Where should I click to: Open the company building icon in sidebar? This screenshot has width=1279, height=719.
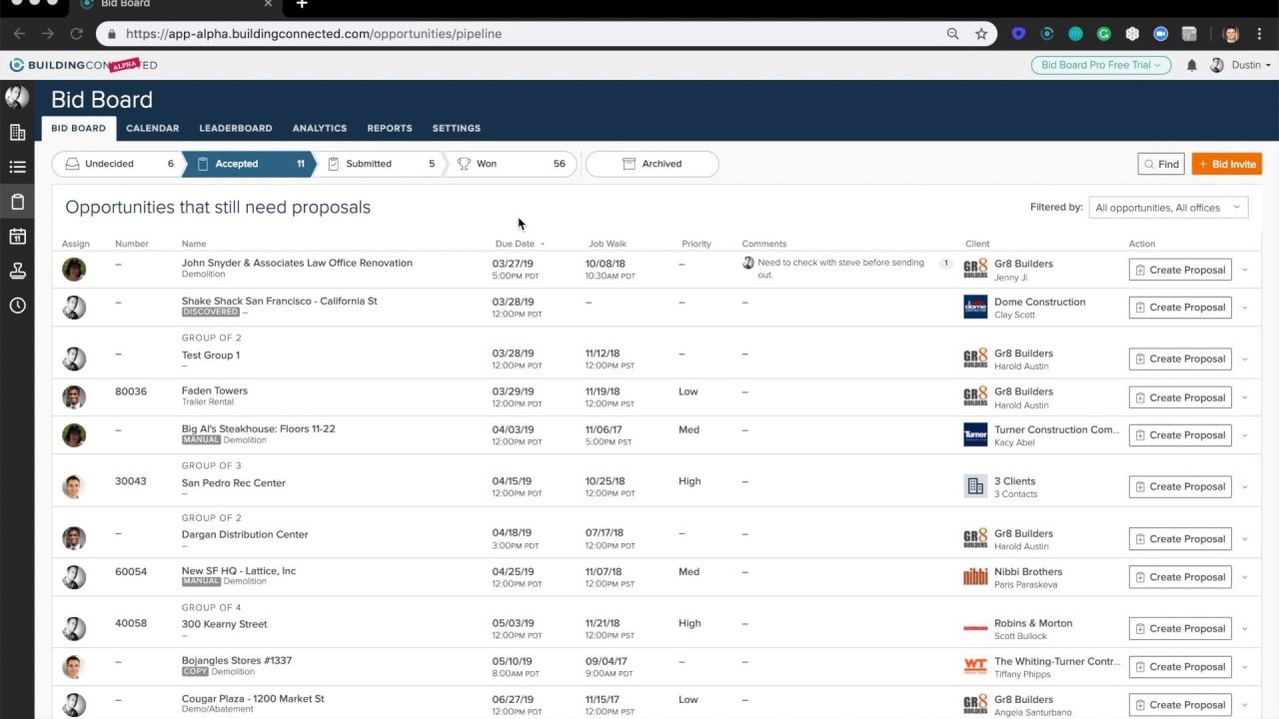click(x=17, y=132)
